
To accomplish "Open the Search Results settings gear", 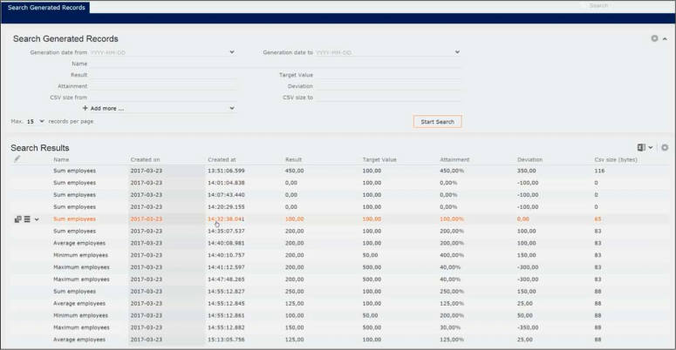I will [x=665, y=148].
